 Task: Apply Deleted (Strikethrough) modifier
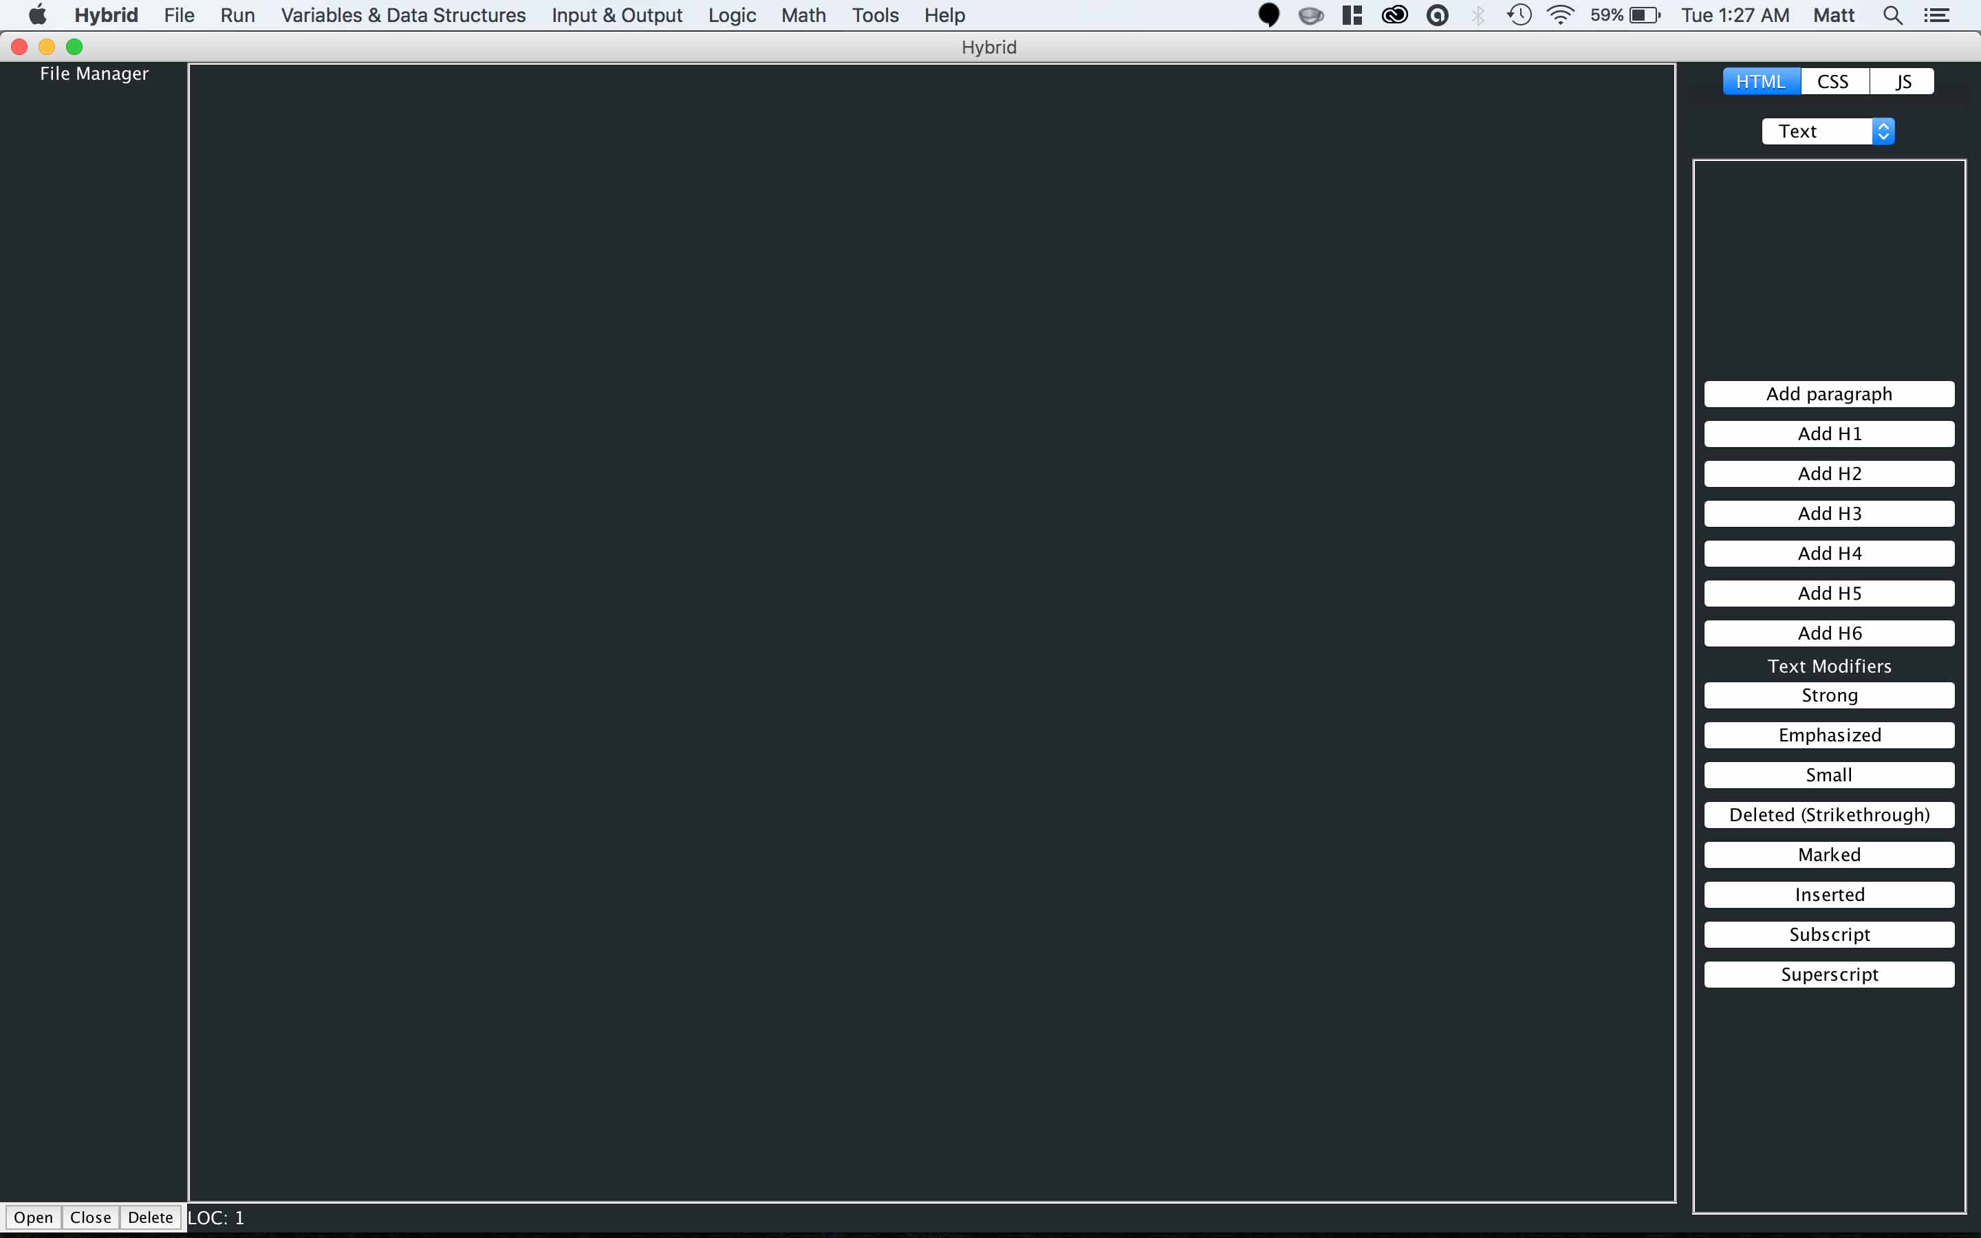(1829, 815)
